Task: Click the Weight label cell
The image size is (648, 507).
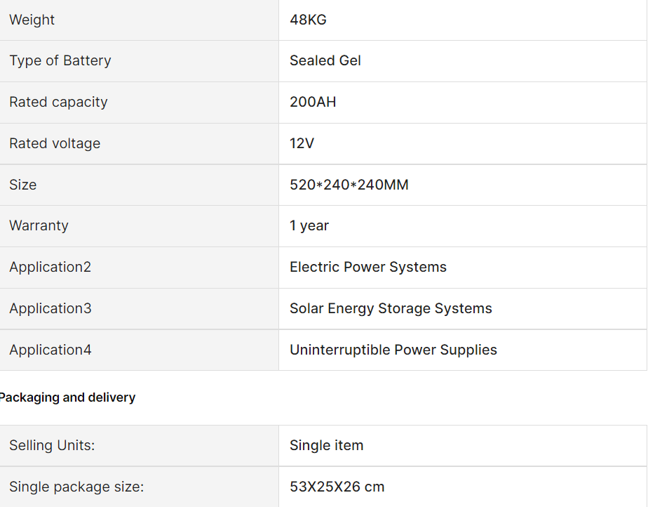Action: point(32,20)
